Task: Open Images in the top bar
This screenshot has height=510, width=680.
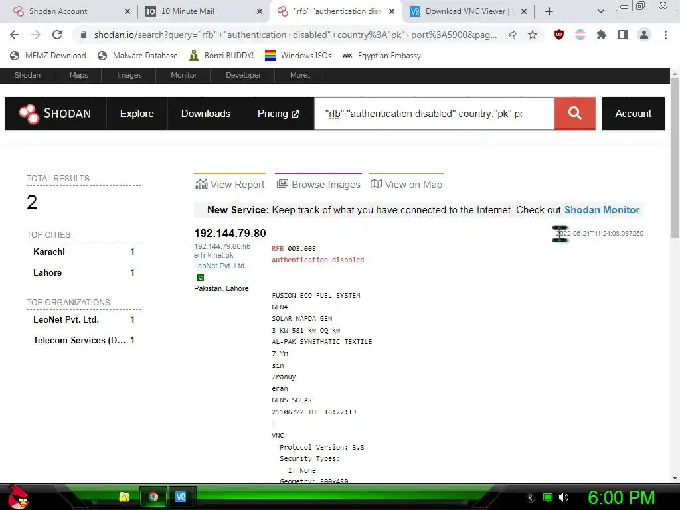Action: click(x=129, y=76)
